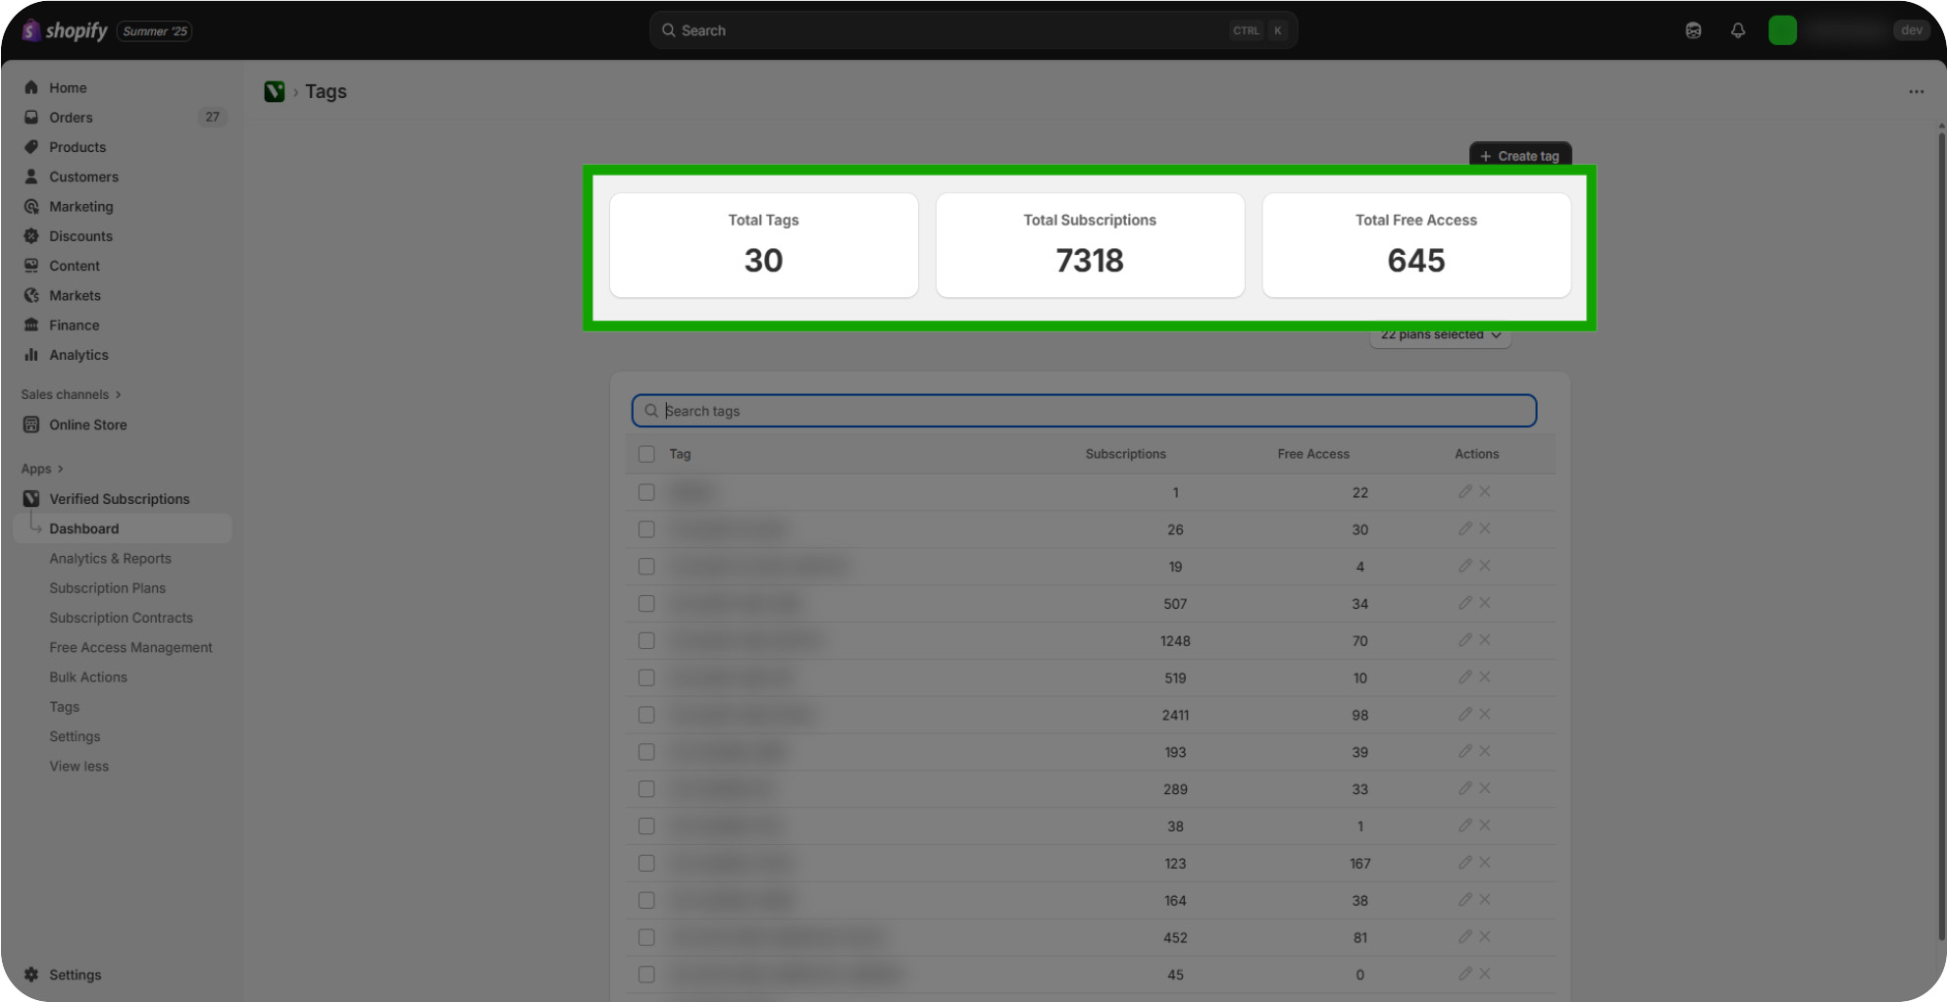The width and height of the screenshot is (1948, 1002).
Task: Click the Orders count badge 27
Action: (213, 117)
